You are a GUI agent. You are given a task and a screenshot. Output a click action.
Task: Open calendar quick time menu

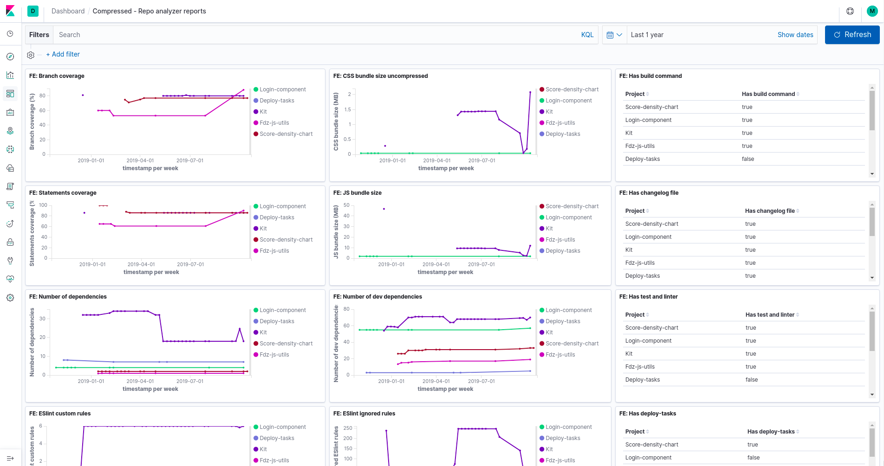pos(614,35)
